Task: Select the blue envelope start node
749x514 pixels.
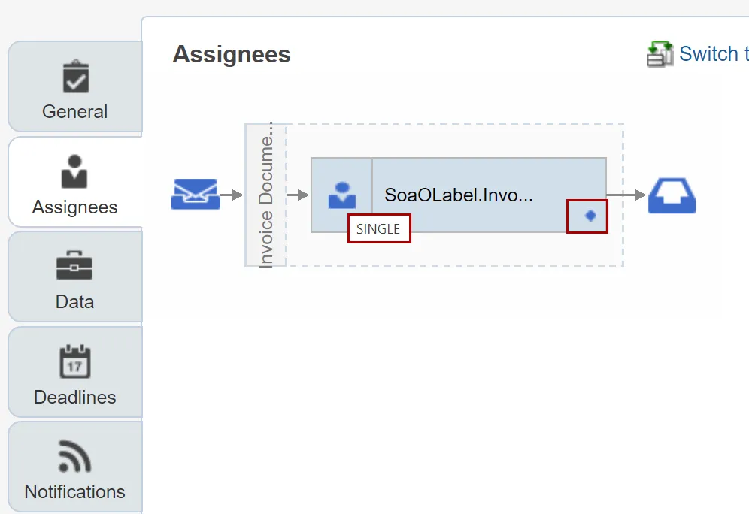Action: (195, 195)
